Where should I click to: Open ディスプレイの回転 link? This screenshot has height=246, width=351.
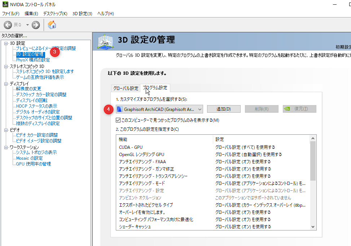pyautogui.click(x=31, y=100)
